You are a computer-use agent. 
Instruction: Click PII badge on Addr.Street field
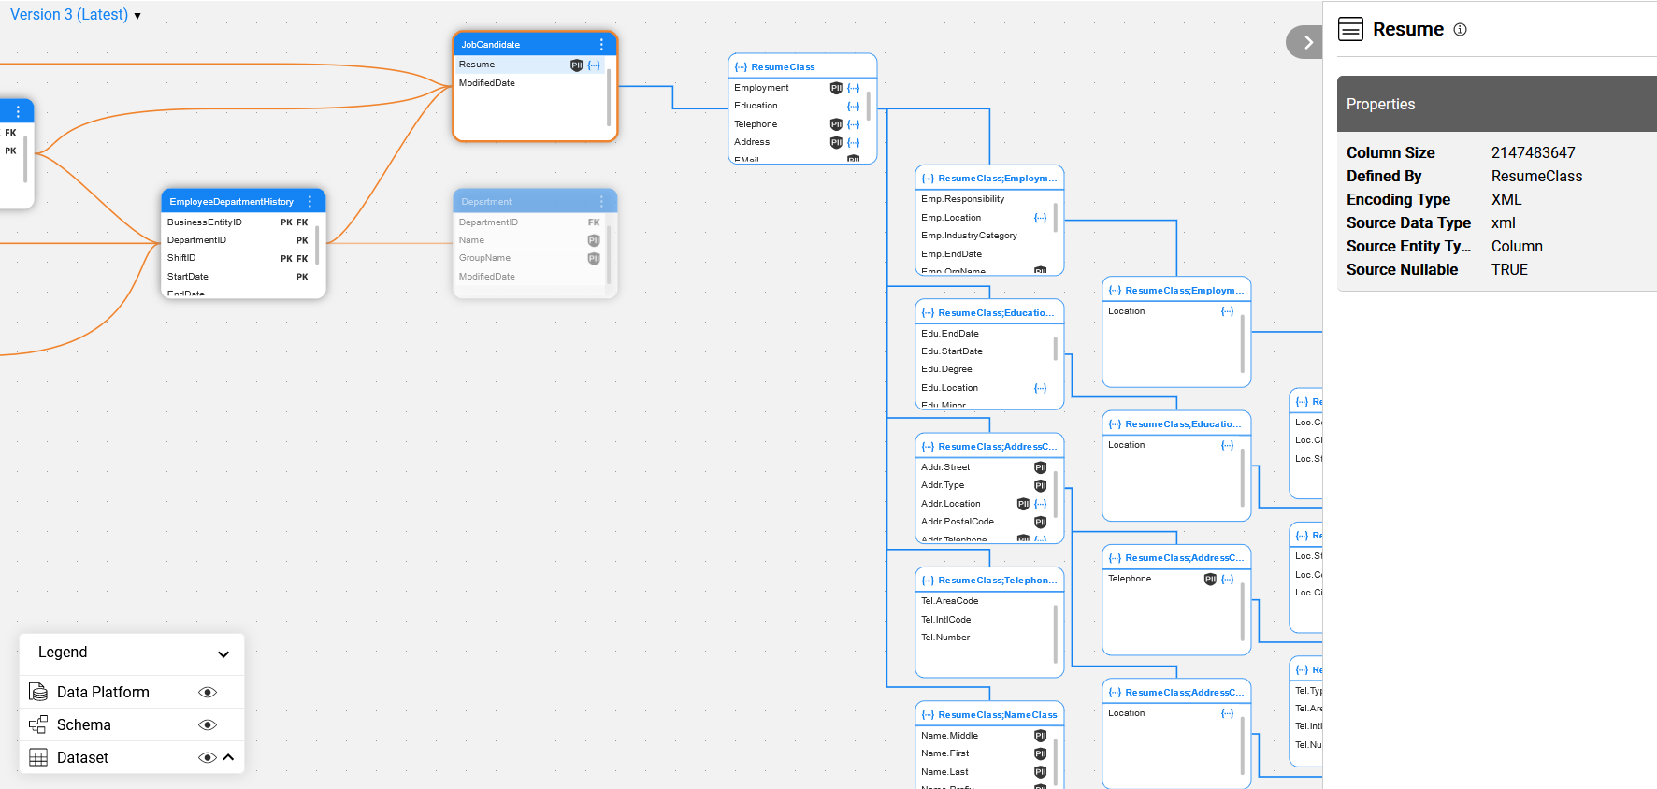1040,467
